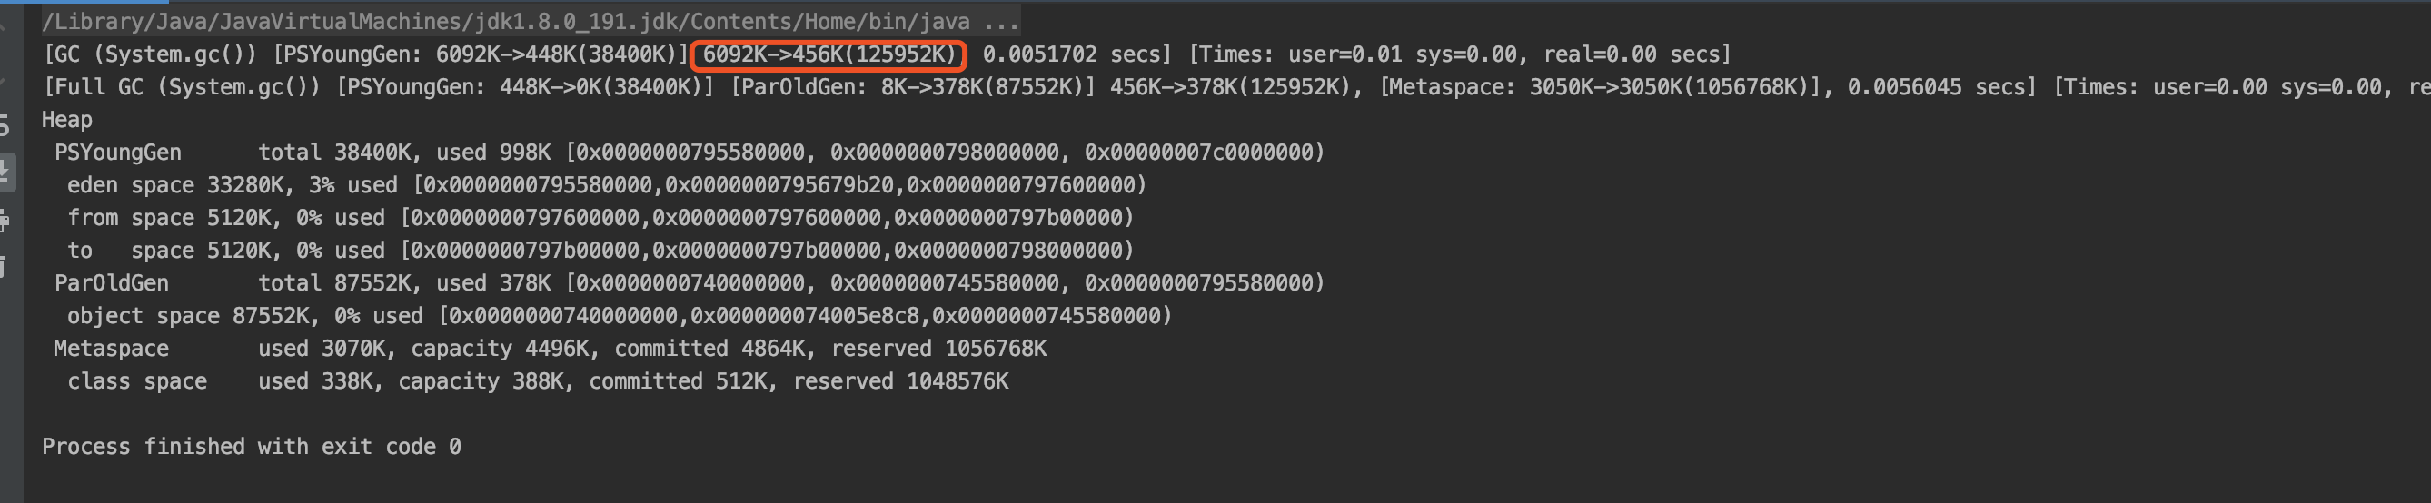Click the to space 5120K line
This screenshot has width=2431, height=503.
(x=600, y=251)
